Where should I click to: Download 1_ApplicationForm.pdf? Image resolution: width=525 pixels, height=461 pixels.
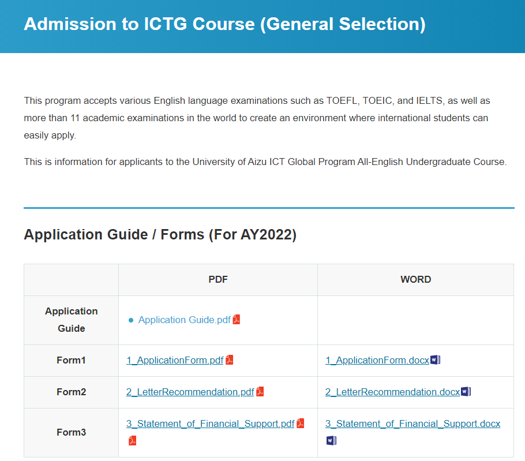click(175, 360)
